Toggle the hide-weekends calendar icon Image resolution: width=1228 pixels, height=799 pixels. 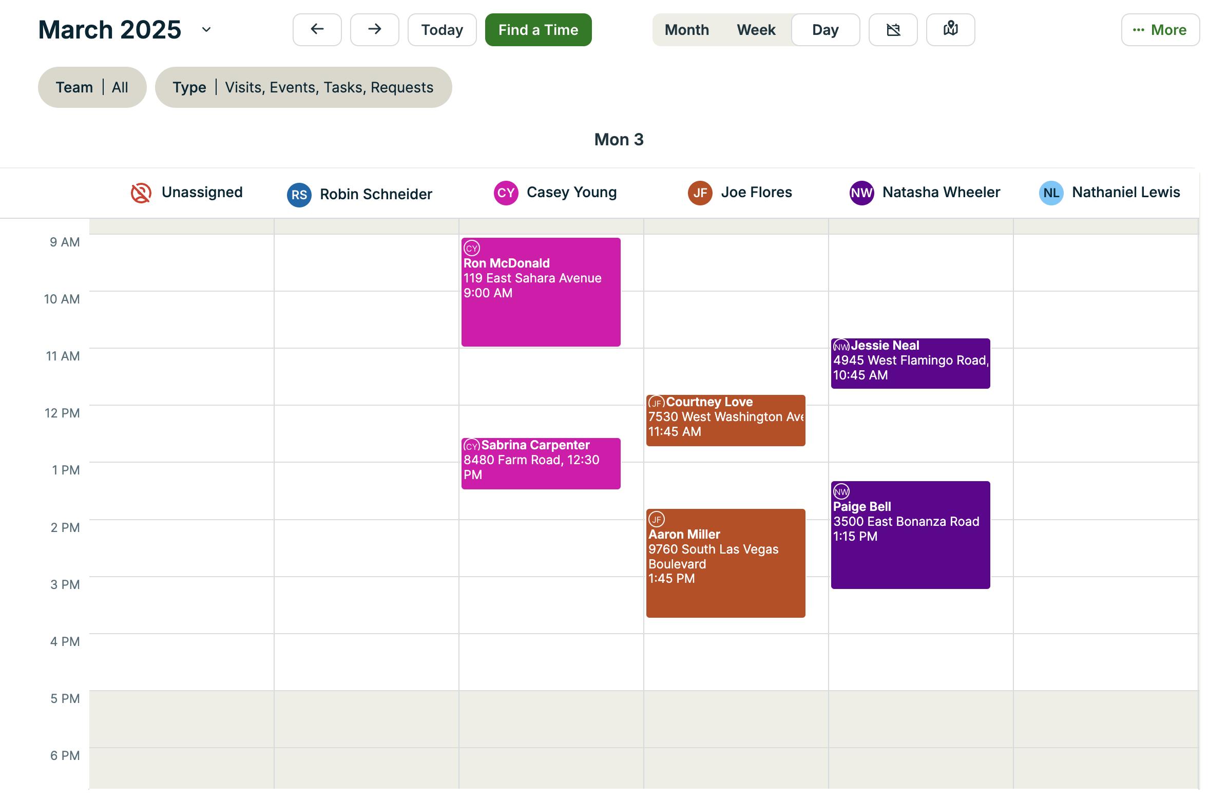[893, 30]
